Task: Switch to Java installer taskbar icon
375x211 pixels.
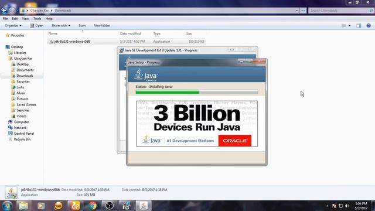Action: click(144, 206)
